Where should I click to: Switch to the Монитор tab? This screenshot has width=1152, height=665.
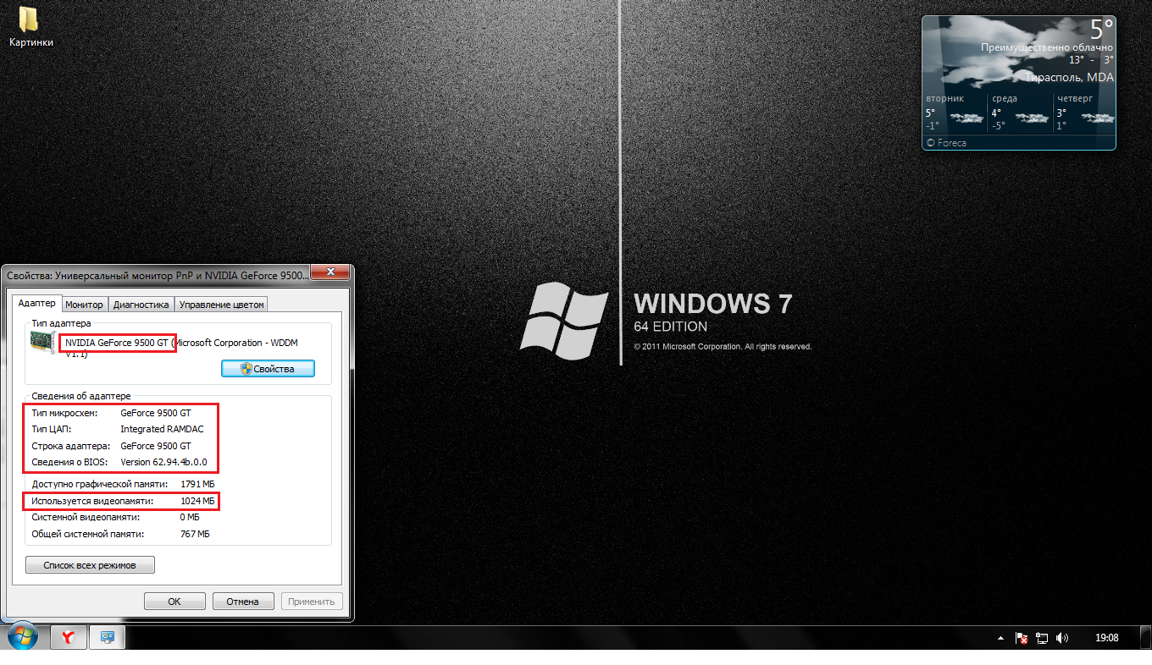coord(84,305)
